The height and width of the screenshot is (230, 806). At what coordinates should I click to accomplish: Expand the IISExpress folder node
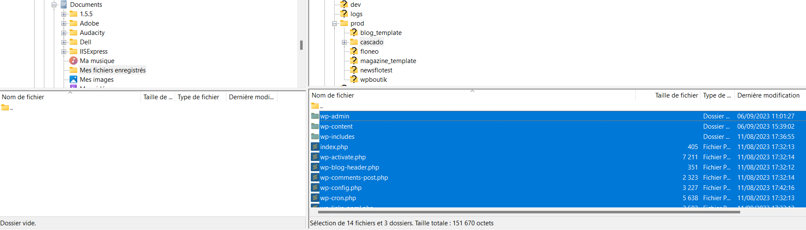pyautogui.click(x=64, y=52)
